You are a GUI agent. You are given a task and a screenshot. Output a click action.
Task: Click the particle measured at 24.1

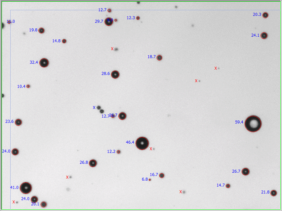264,35
